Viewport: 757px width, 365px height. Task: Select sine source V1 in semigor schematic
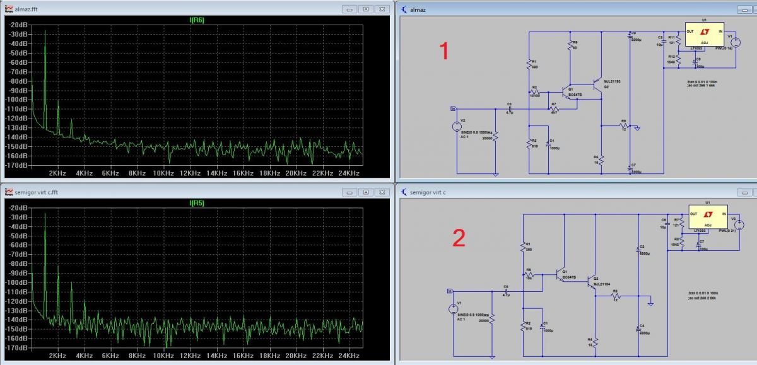452,308
